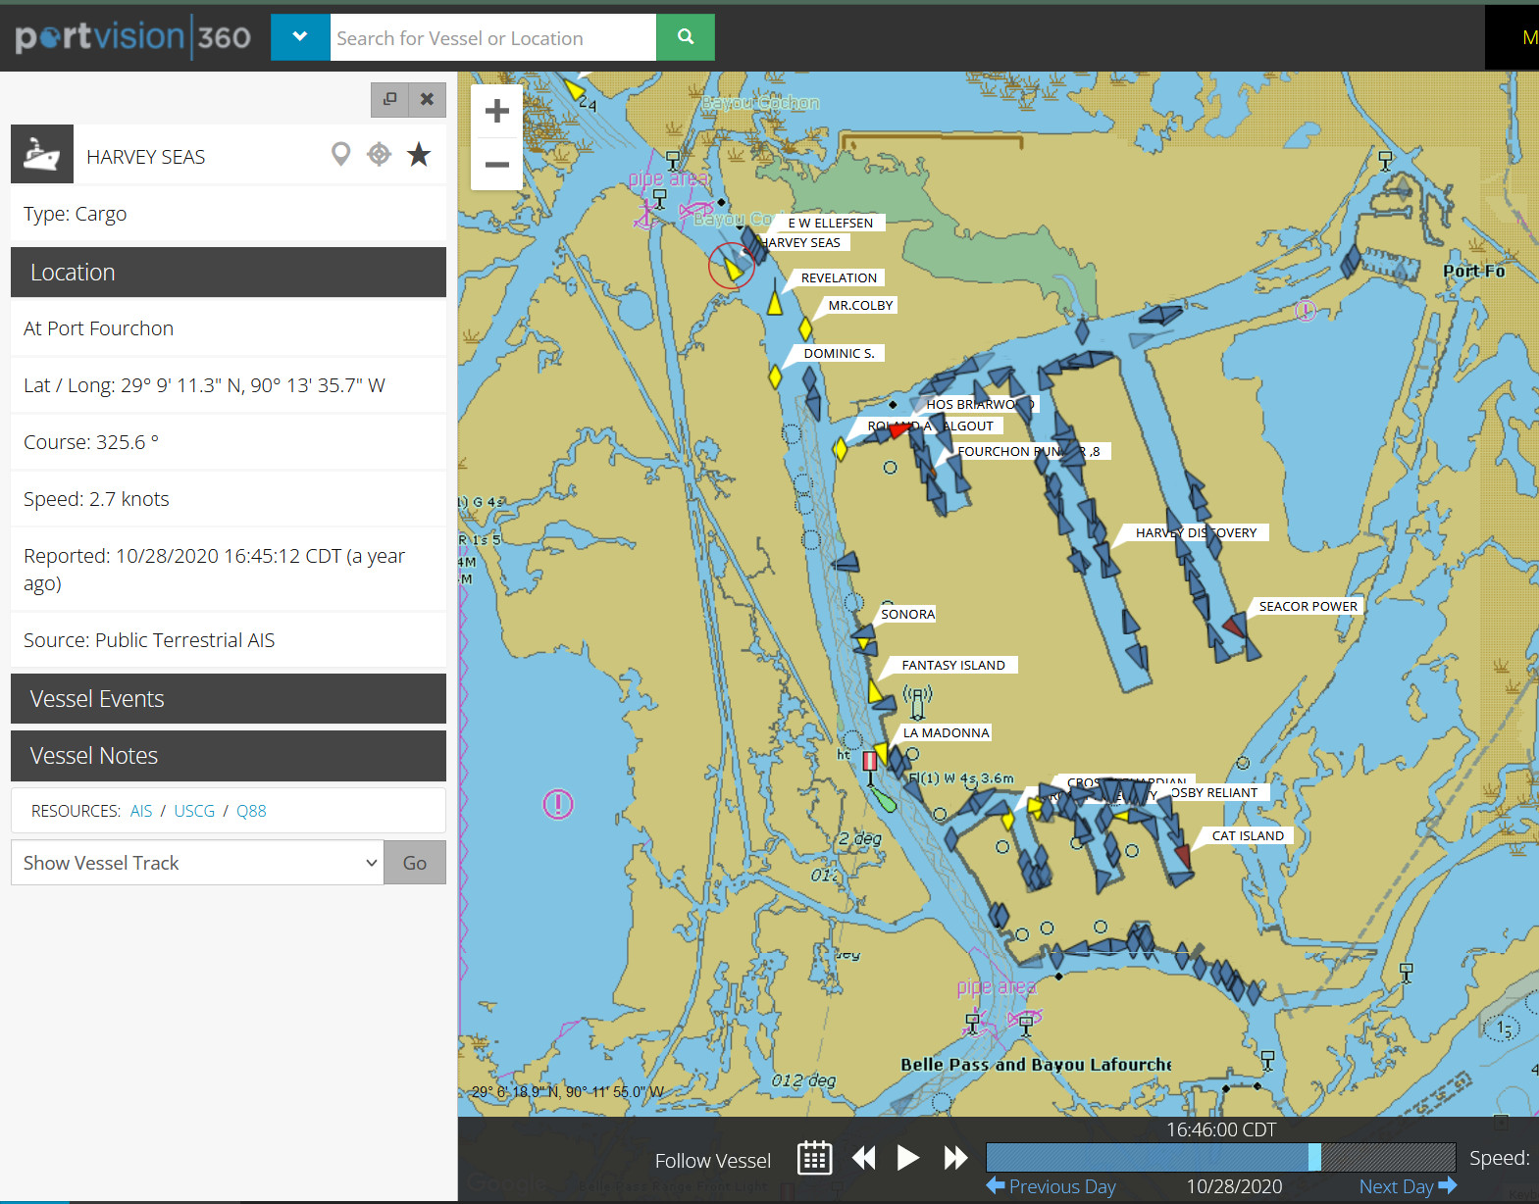This screenshot has width=1539, height=1204.
Task: Select the HARVEY DISCOVERY vessel label
Action: coord(1197,532)
